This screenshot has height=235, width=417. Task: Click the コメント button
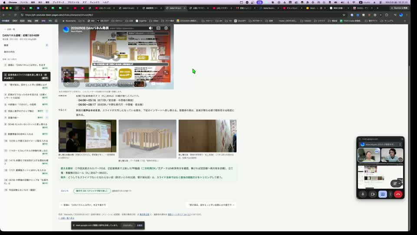click(x=65, y=191)
